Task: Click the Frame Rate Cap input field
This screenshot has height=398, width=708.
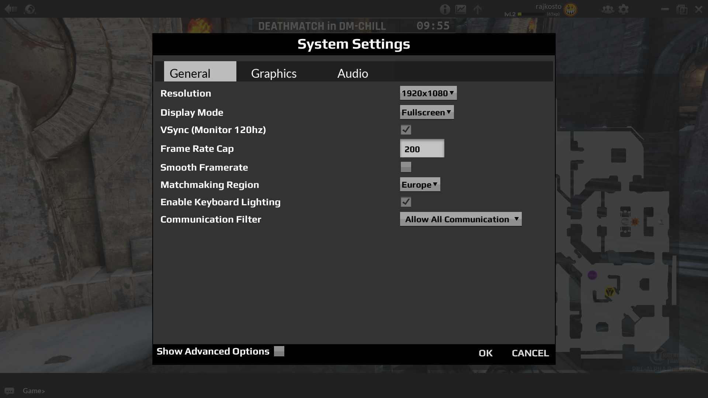Action: [x=422, y=149]
